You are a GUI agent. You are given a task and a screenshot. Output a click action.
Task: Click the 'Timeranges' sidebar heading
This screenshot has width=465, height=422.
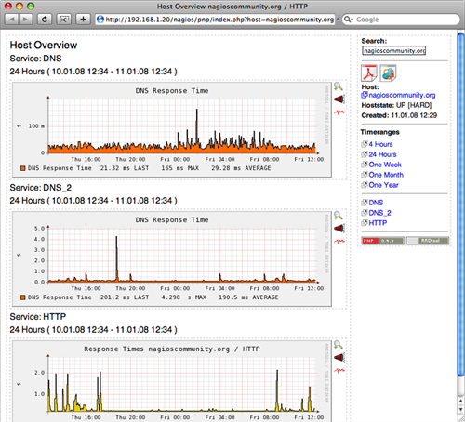tap(380, 132)
